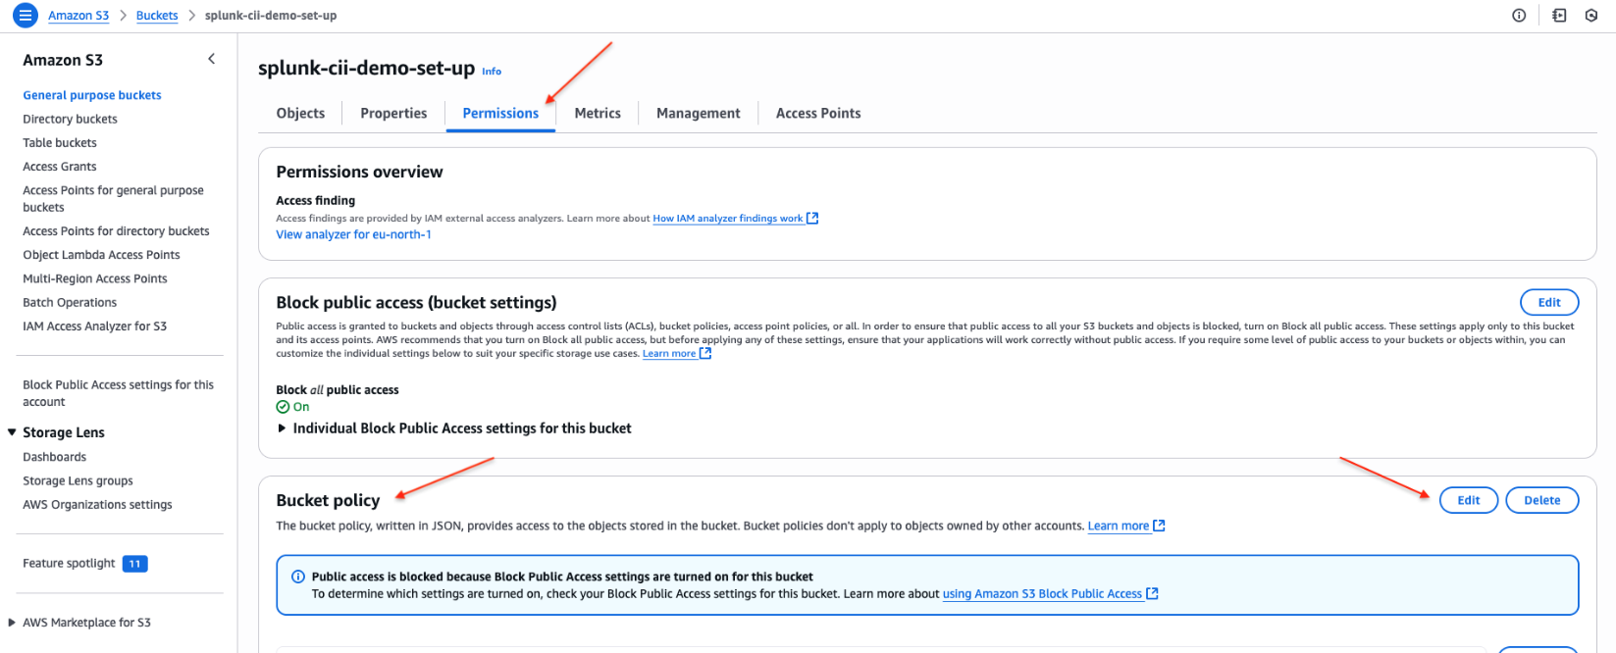Click the hexagon settings icon in top bar
The image size is (1616, 653).
[x=1591, y=16]
